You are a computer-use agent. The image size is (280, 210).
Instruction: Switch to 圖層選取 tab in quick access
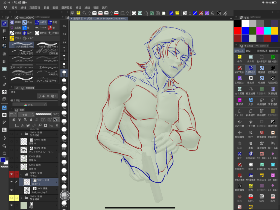click(273, 51)
